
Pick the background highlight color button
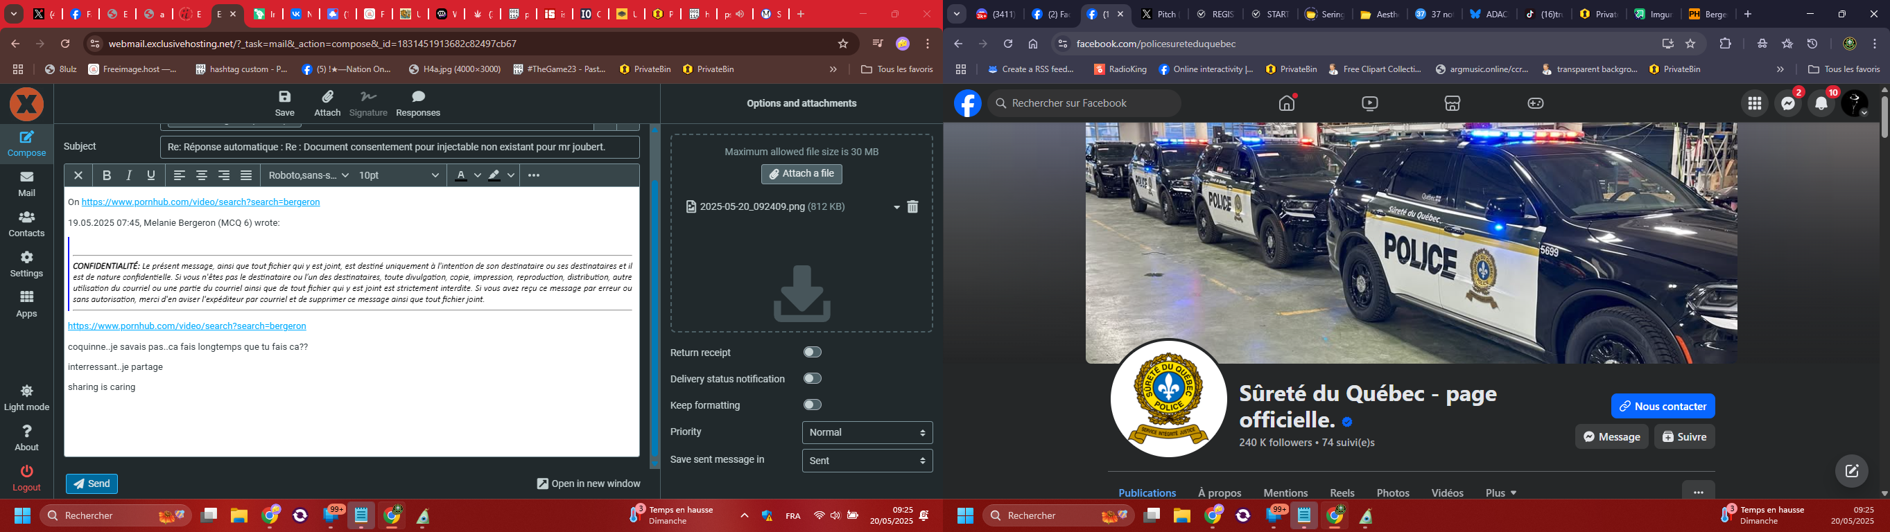click(x=494, y=175)
